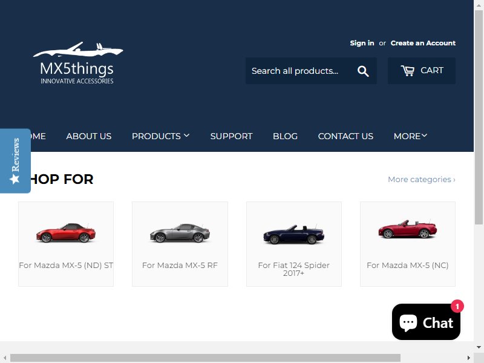
Task: Open the Chat widget
Action: pos(426,322)
